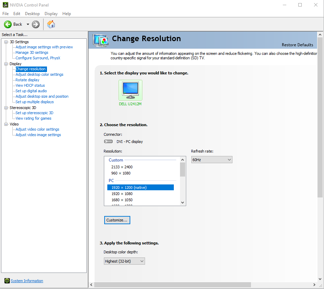Click the horizontal scrollbar thumb
This screenshot has width=324, height=289.
(172, 285)
